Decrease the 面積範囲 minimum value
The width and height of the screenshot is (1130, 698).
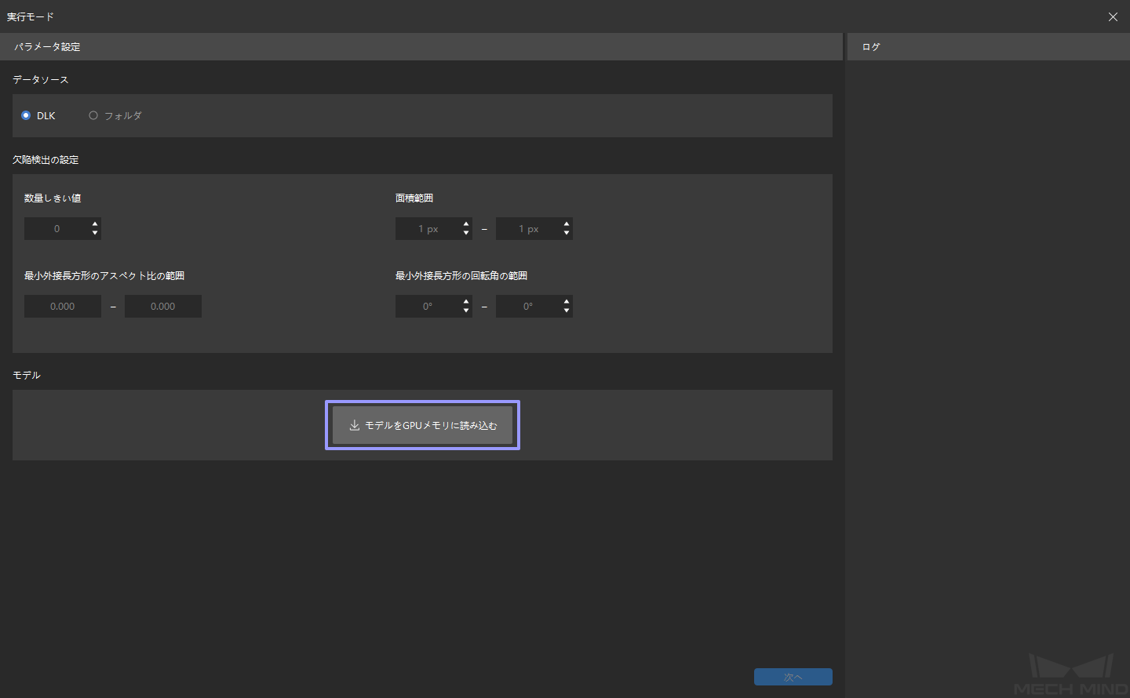point(466,234)
